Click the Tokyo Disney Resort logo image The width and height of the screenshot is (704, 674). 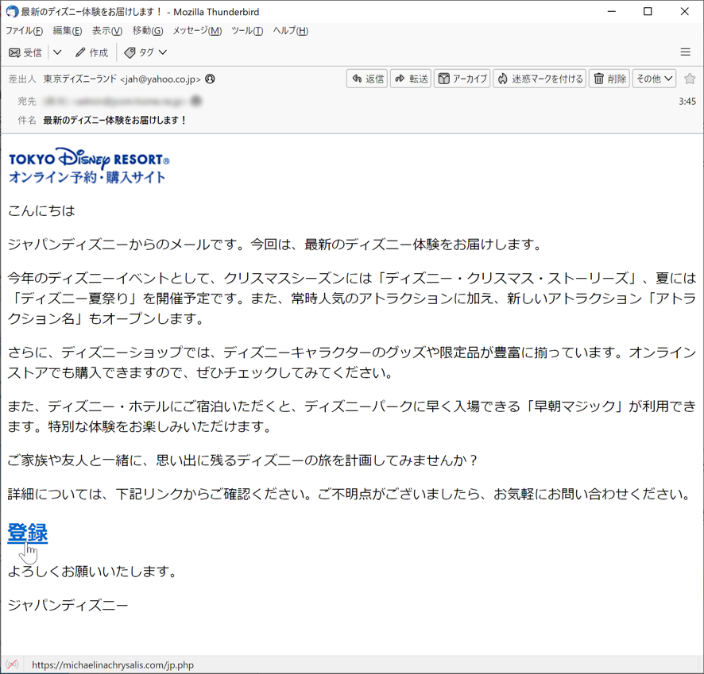(x=89, y=165)
